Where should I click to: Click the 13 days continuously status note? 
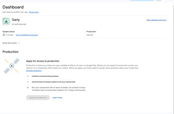click(x=59, y=90)
